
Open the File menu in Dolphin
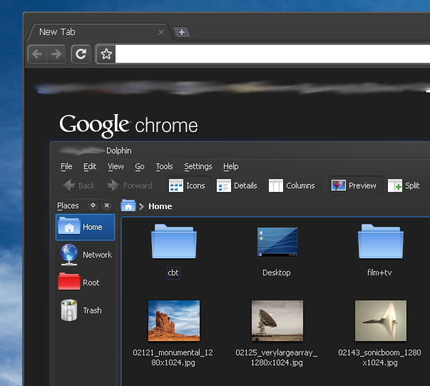pos(66,166)
